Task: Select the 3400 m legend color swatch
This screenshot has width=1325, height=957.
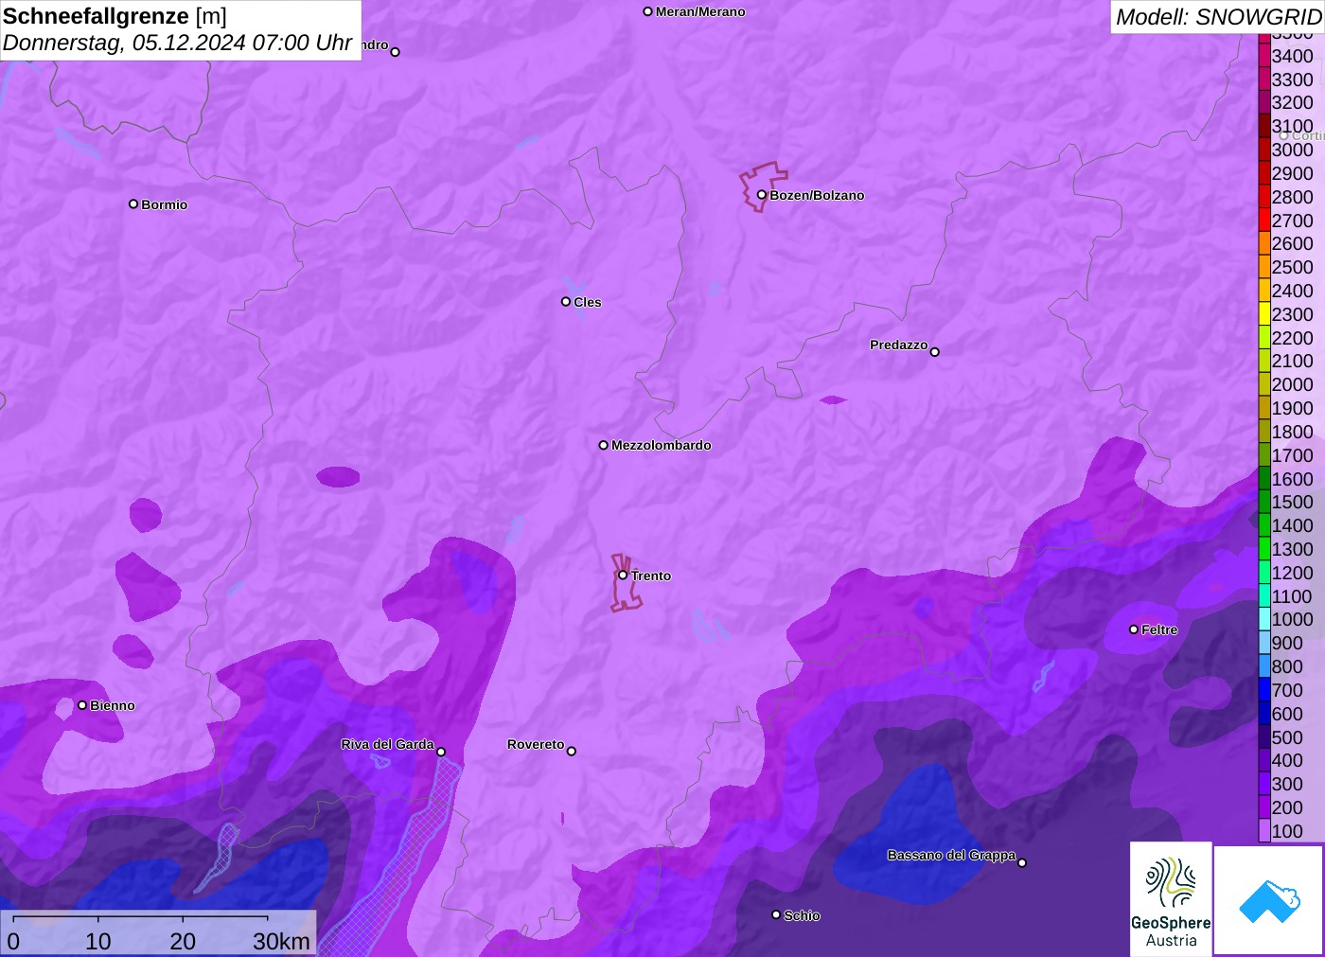Action: point(1264,56)
